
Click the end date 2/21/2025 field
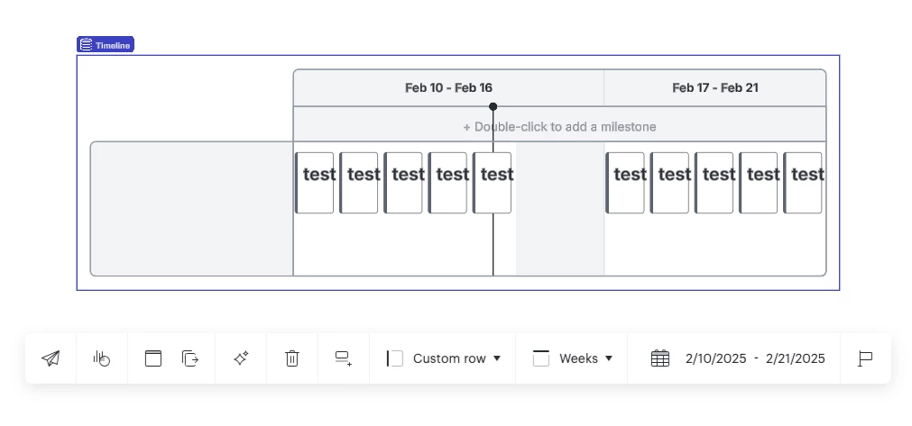click(795, 358)
